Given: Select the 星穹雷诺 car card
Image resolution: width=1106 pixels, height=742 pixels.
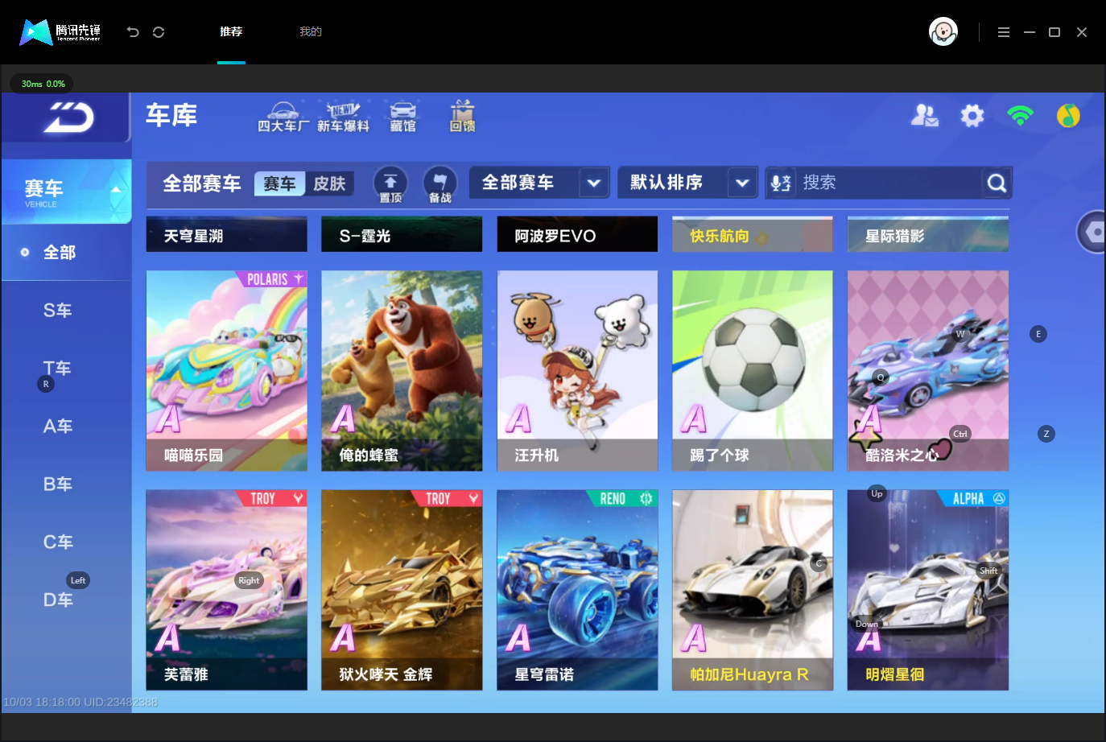Looking at the screenshot, I should click(x=577, y=591).
